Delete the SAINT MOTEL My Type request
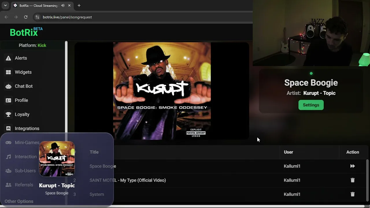The image size is (370, 208). [x=352, y=180]
